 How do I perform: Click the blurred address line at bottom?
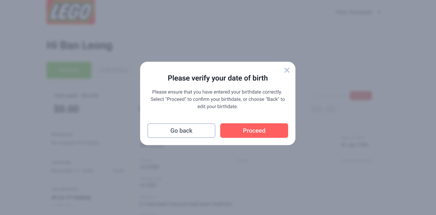point(186,204)
